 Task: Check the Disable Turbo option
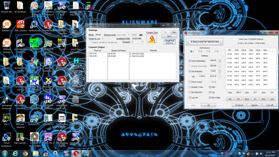click(x=190, y=87)
